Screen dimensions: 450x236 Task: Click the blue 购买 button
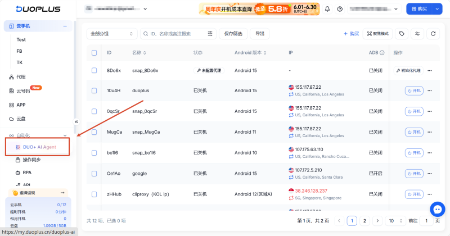click(x=419, y=9)
